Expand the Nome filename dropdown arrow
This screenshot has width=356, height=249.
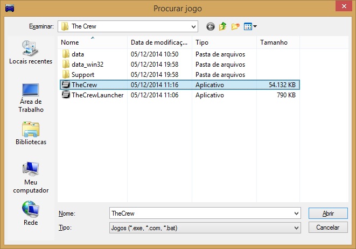click(x=296, y=213)
